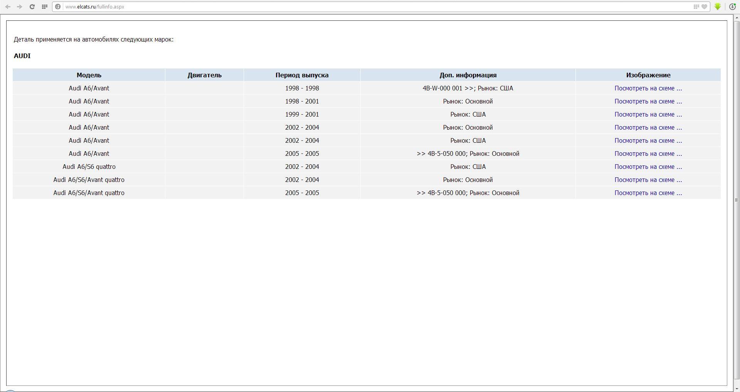View scheme for Audi A6/S6 quattro USA row
This screenshot has height=392, width=740.
coord(648,167)
